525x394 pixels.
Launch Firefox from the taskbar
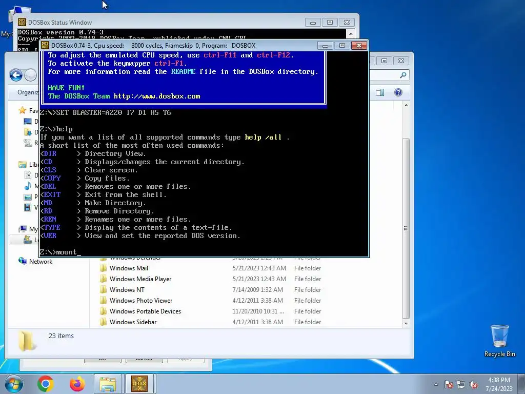tap(77, 384)
